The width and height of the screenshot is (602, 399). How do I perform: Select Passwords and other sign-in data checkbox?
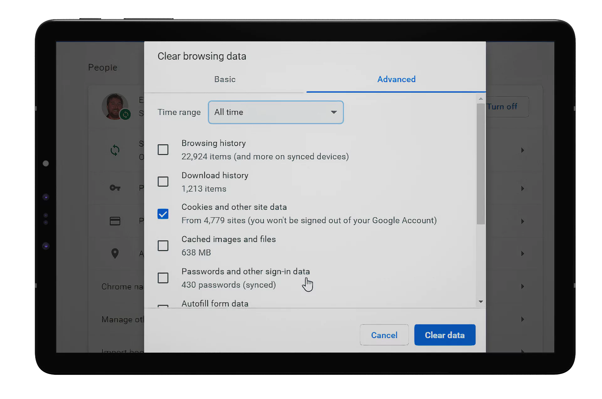163,278
